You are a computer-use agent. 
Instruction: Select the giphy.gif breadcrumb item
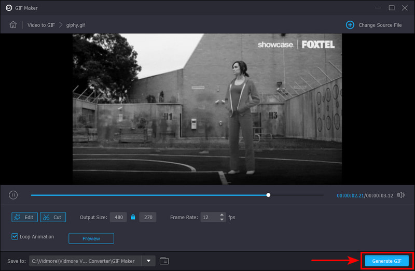click(76, 25)
